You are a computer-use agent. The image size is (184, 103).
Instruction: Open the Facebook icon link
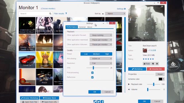(102, 102)
